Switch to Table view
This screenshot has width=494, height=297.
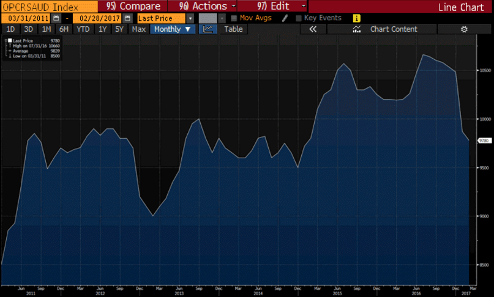point(233,29)
